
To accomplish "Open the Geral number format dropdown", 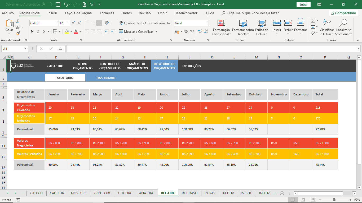I will pos(207,23).
